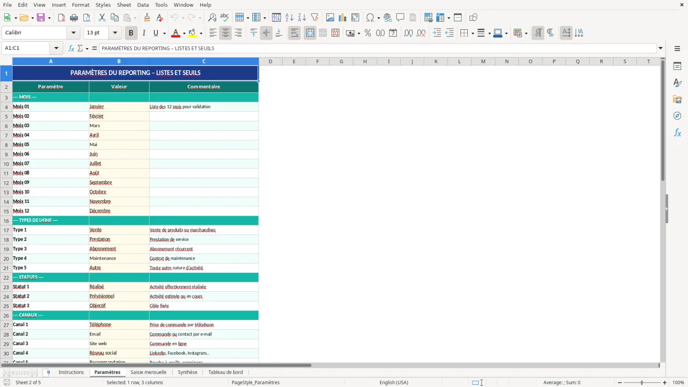The image size is (688, 387).
Task: Cut the selection with scissors icon
Action: coord(102,18)
